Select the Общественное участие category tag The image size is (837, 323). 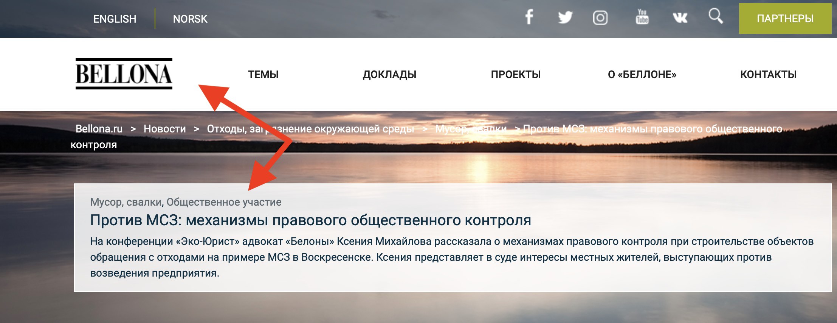click(224, 202)
